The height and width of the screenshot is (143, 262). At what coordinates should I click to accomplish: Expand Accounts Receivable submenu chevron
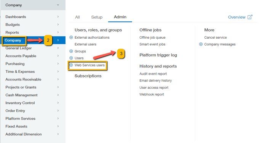[58, 79]
